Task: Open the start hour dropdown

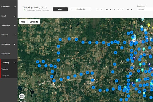Action: [x=99, y=9]
